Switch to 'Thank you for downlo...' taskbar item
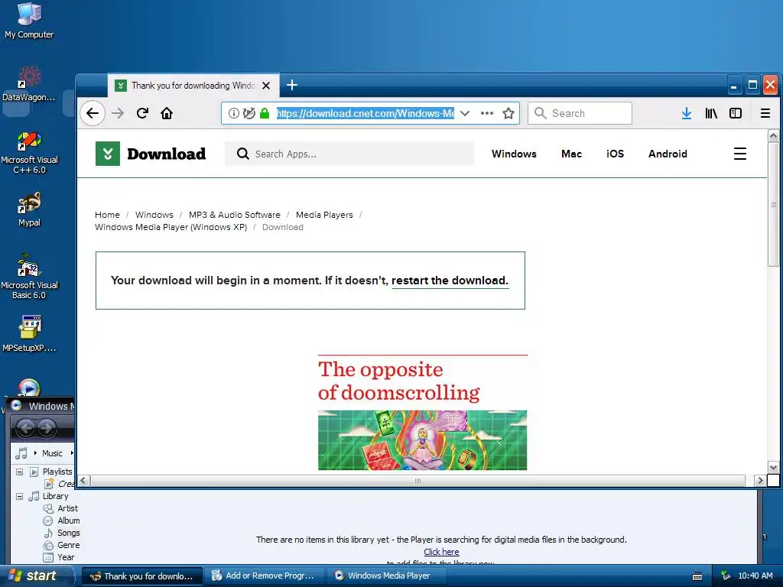Screen dimensions: 783x587 142,576
